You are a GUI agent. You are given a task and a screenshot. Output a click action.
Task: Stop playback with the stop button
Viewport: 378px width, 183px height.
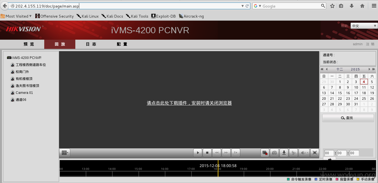[207, 153]
